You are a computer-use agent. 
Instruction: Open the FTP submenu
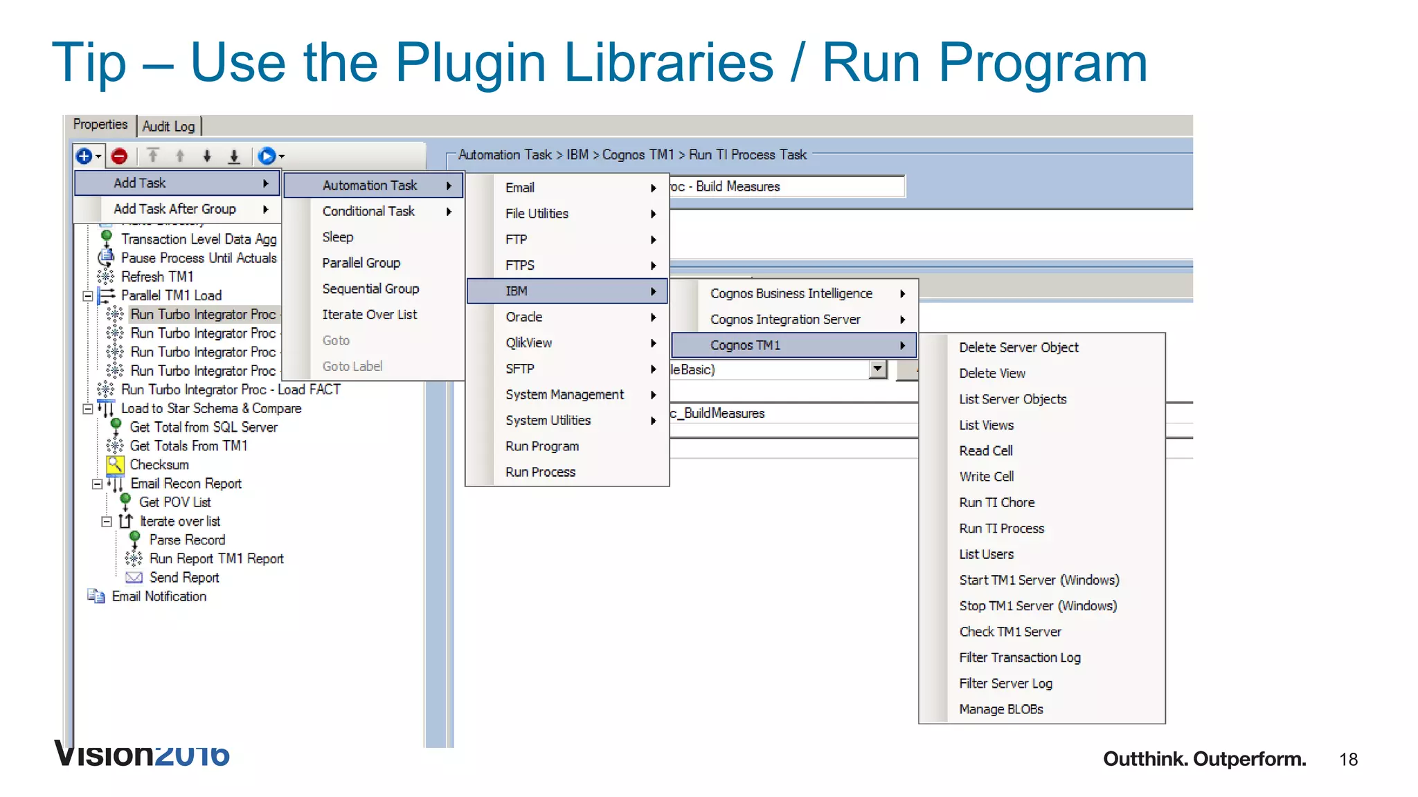pyautogui.click(x=567, y=239)
